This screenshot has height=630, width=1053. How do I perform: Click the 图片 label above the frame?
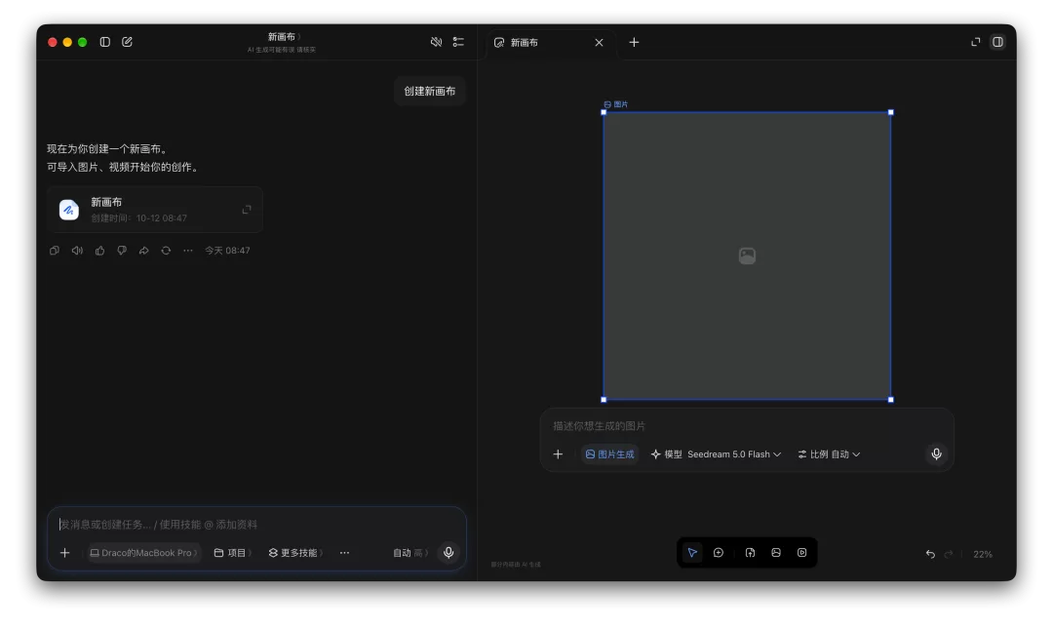point(616,104)
